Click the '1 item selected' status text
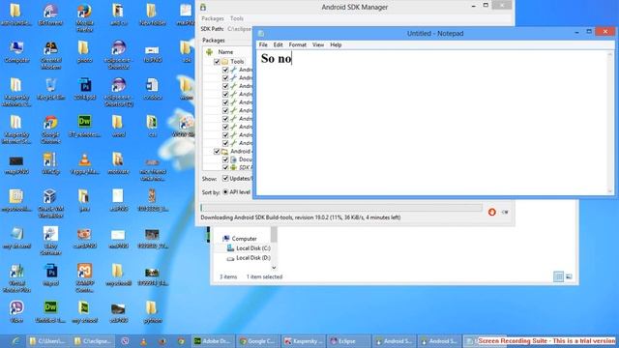619x348 pixels. click(264, 277)
